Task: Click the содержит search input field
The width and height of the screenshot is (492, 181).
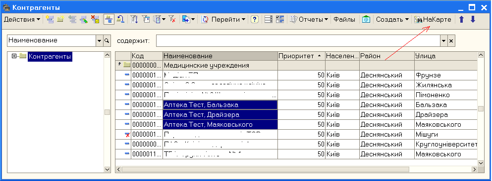Action: [298, 41]
